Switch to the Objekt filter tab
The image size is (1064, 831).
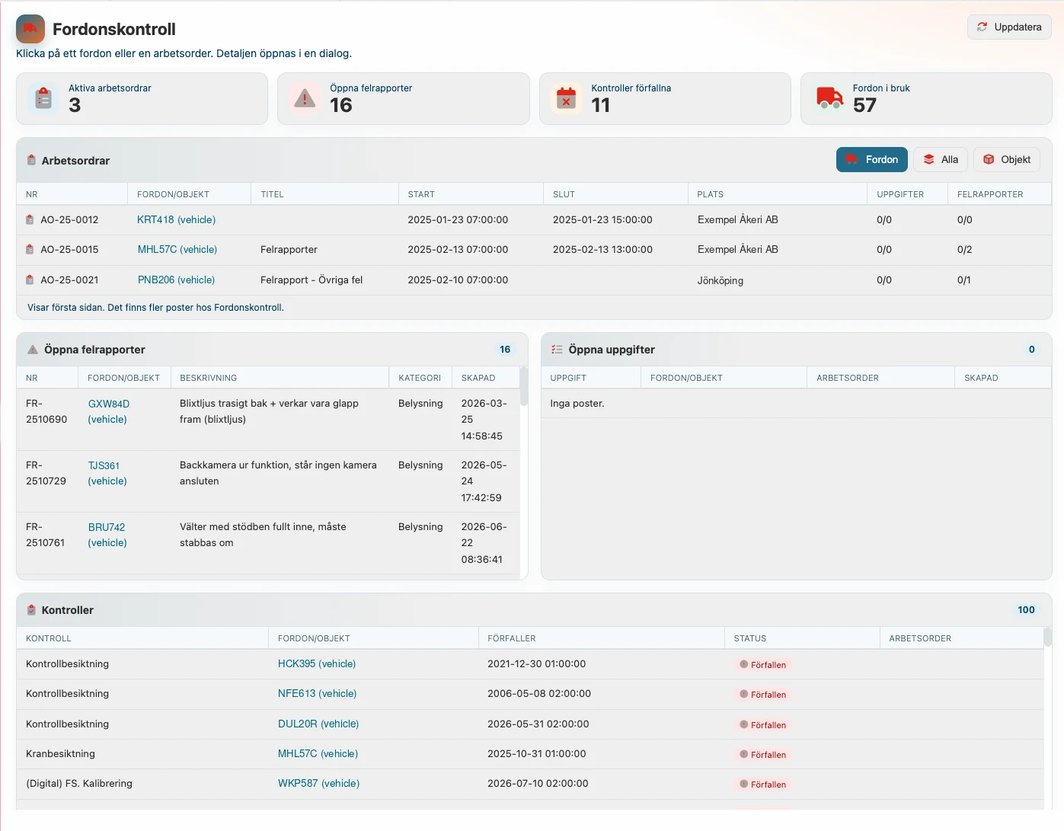(1006, 160)
